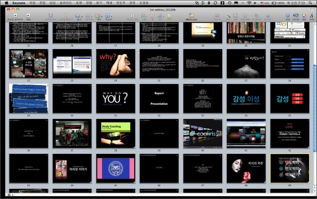Open the 슬라이드 menu
The image size is (317, 199).
[66, 3]
